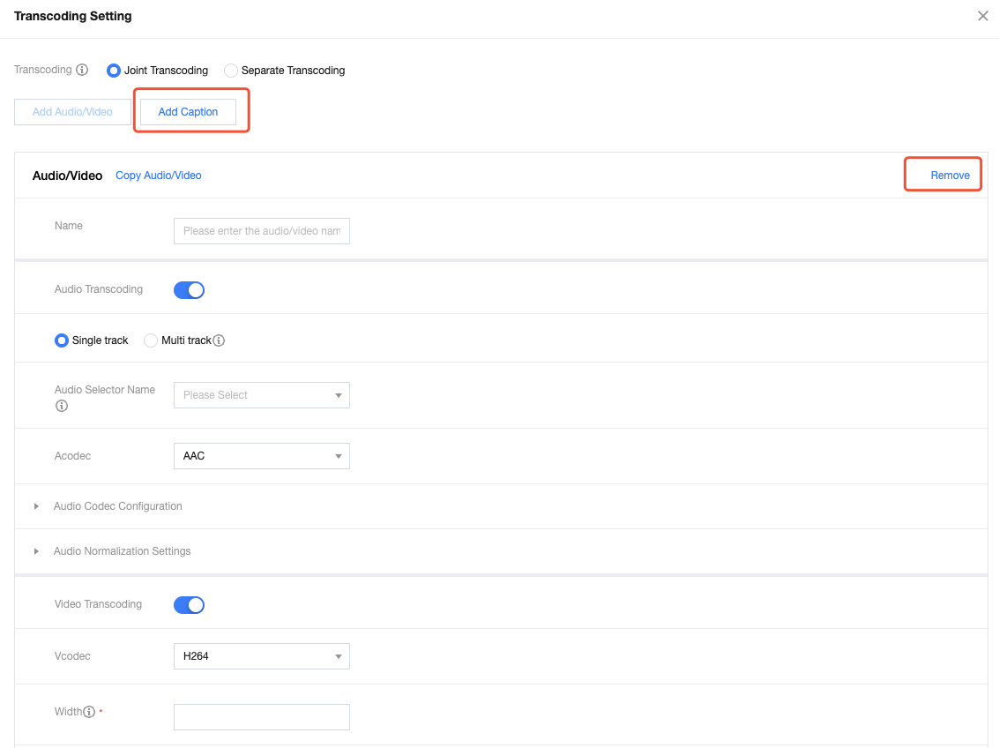Close the Transcoding Setting dialog

point(982,16)
